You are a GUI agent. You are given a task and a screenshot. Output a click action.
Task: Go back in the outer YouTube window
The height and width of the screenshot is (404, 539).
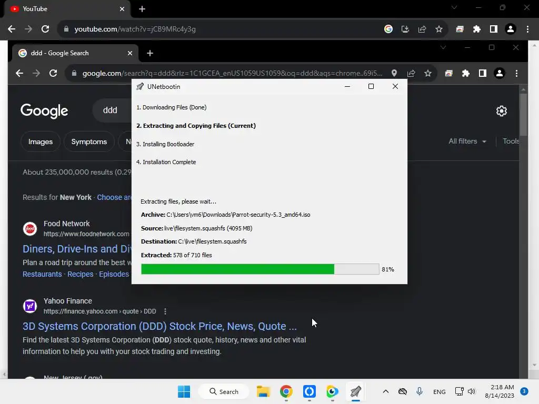pyautogui.click(x=12, y=29)
